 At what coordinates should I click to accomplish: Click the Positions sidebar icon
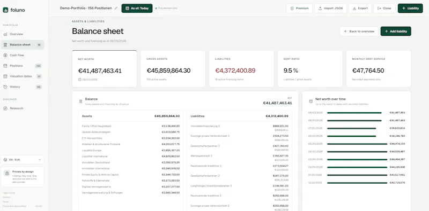[x=5, y=66]
